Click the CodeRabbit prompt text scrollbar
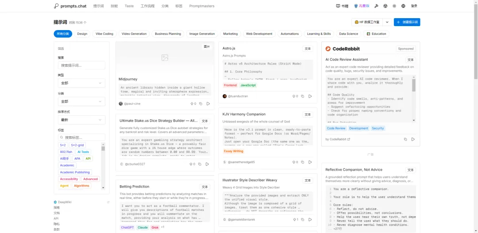 point(414,85)
